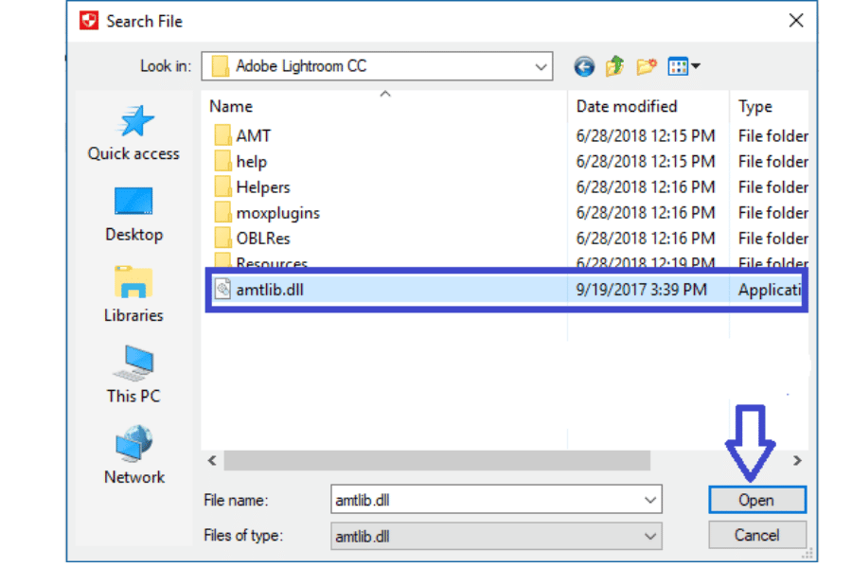Open Network location
This screenshot has height=568, width=852.
tap(133, 455)
